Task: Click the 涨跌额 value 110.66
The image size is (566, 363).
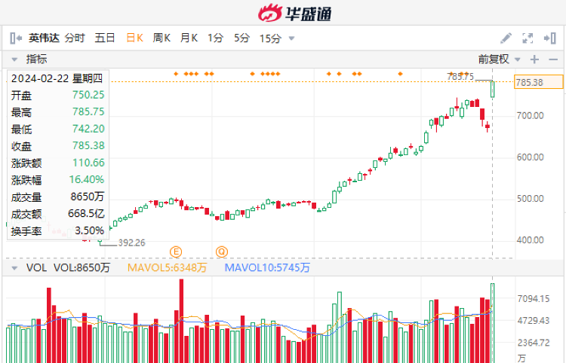Action: [88, 163]
